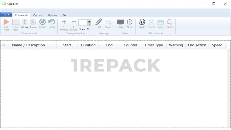Click the Move up/down icon
231x130 pixels.
point(24,22)
